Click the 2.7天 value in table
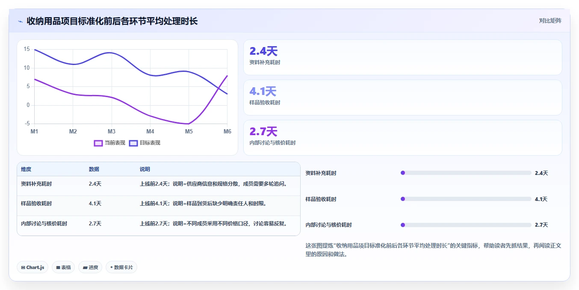The height and width of the screenshot is (290, 579). [x=95, y=223]
